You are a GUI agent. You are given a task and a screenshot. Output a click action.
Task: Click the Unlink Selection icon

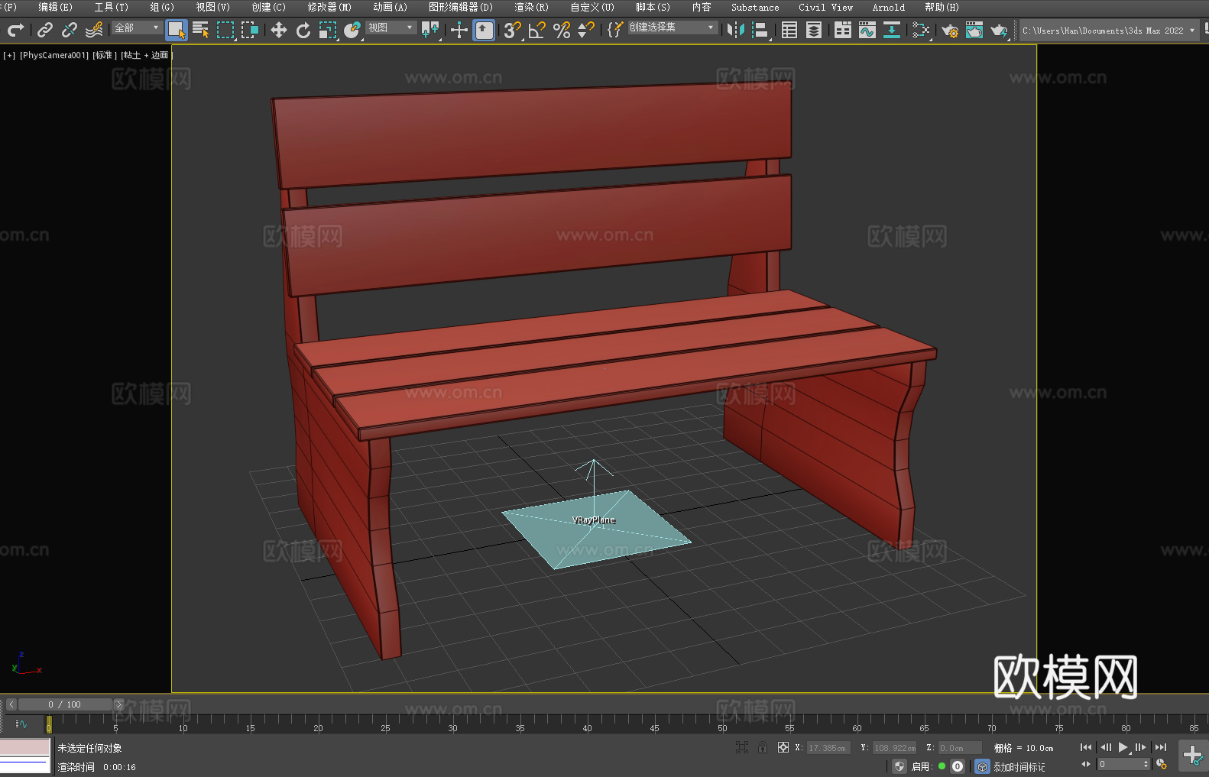pyautogui.click(x=70, y=30)
